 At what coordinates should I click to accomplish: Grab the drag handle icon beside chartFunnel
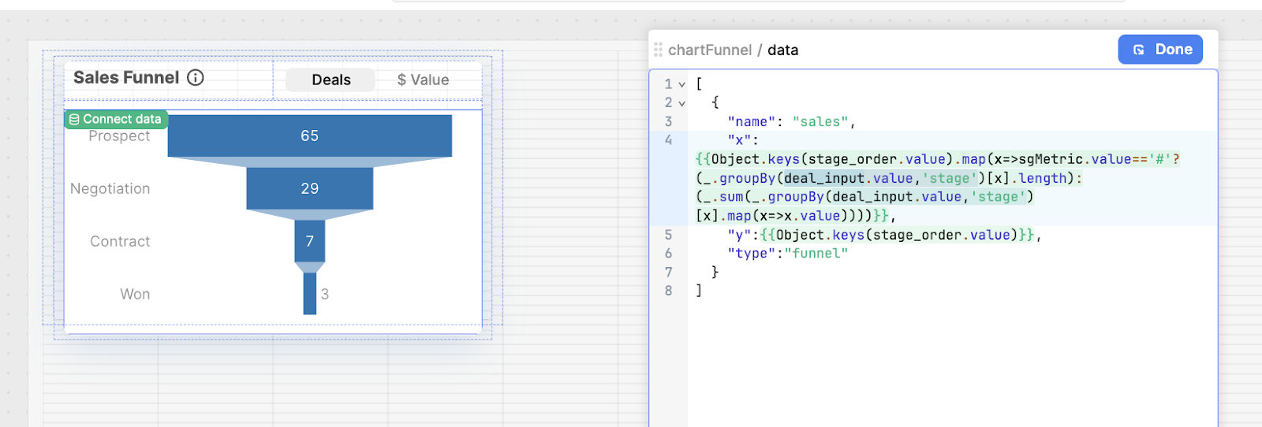click(x=658, y=50)
